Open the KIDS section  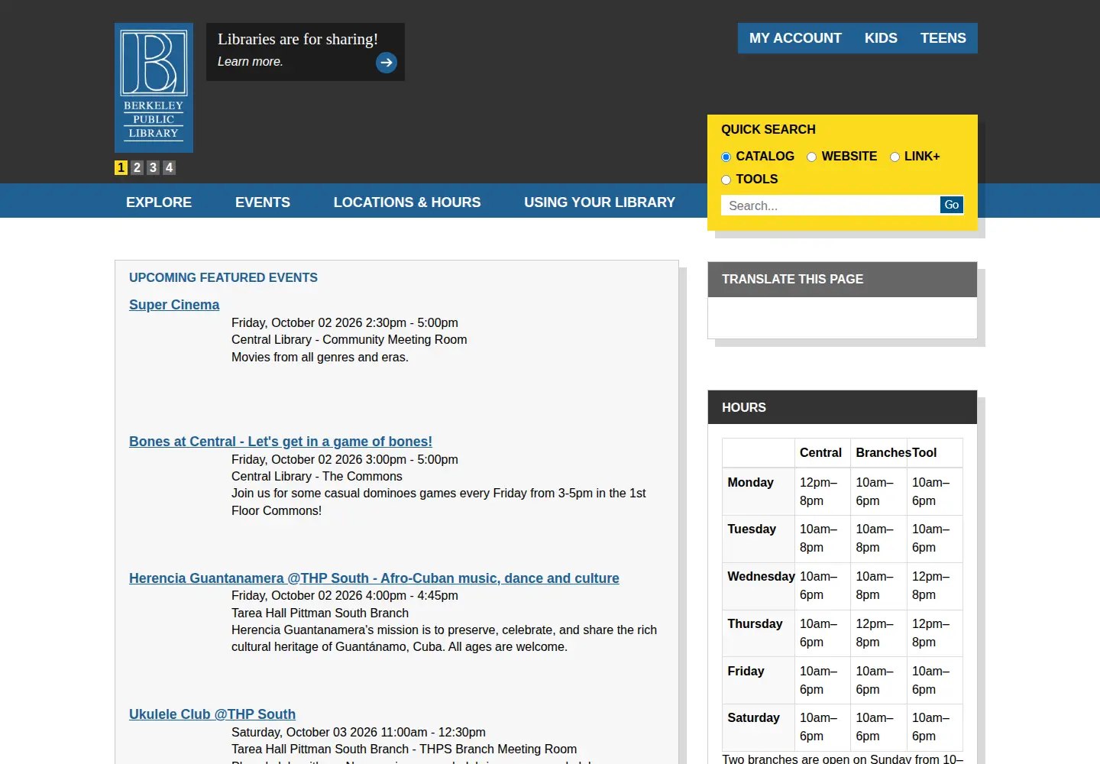tap(881, 38)
